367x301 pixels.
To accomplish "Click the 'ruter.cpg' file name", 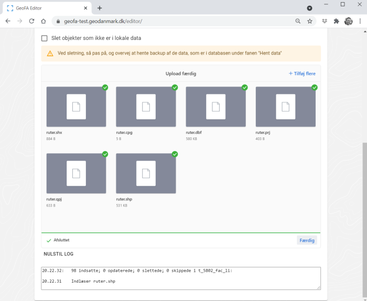I will (x=124, y=133).
